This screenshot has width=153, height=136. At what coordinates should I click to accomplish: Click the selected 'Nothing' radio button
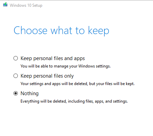click(15, 93)
